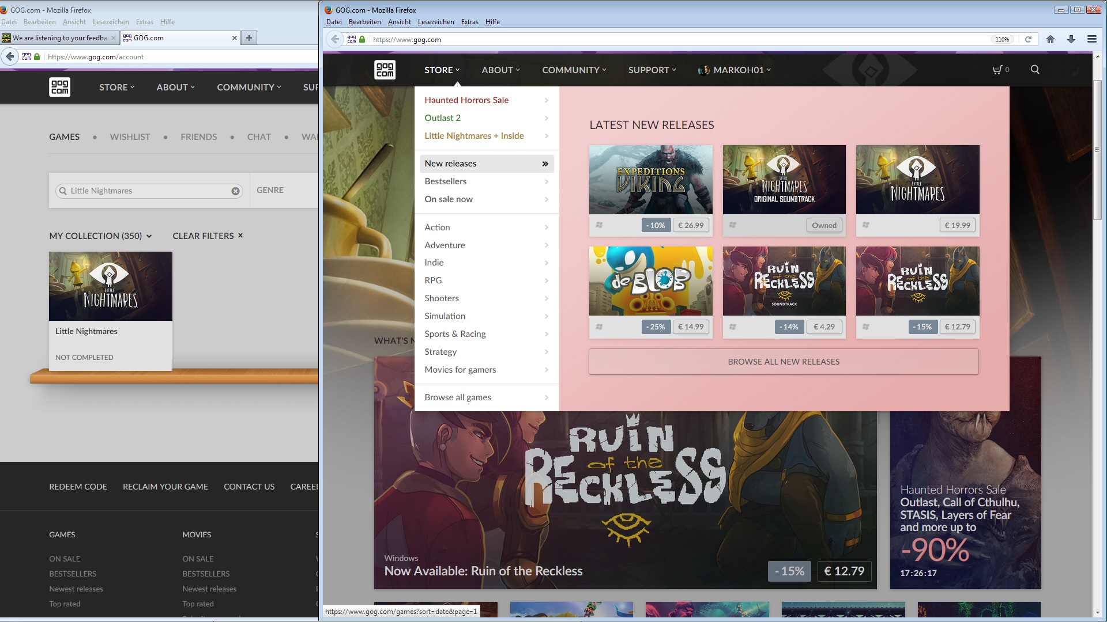This screenshot has width=1107, height=622.
Task: Open the Firefox downloads arrow icon
Action: point(1071,39)
